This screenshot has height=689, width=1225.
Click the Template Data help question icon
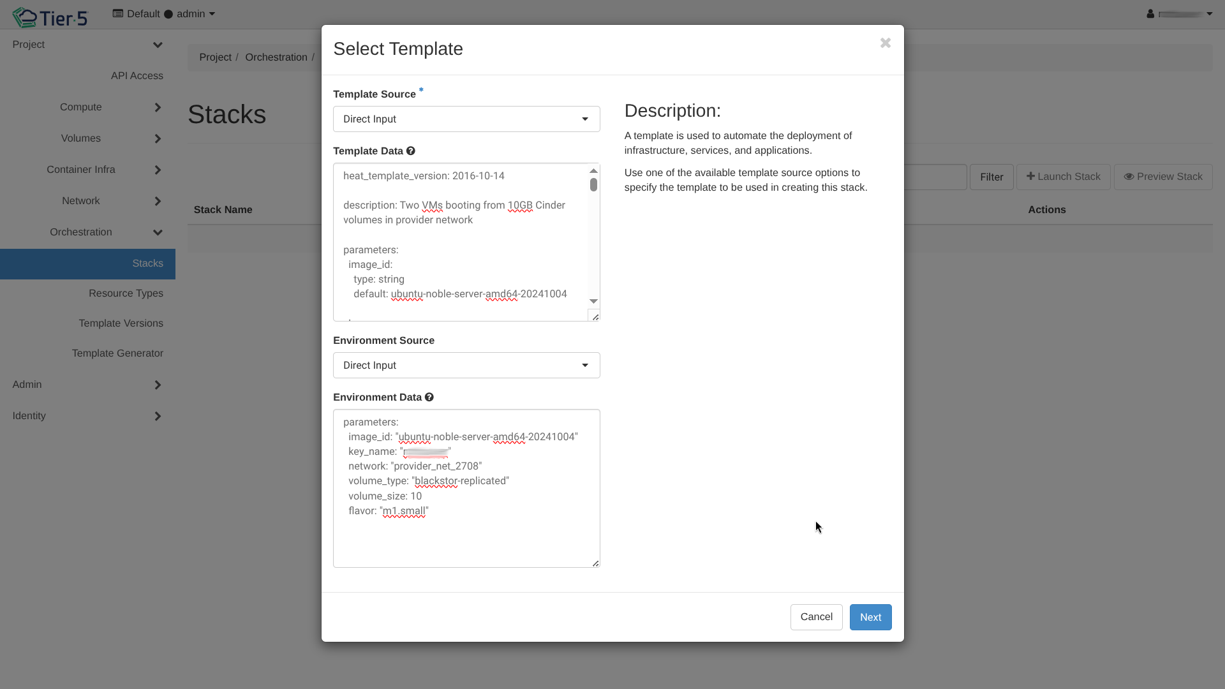point(411,151)
